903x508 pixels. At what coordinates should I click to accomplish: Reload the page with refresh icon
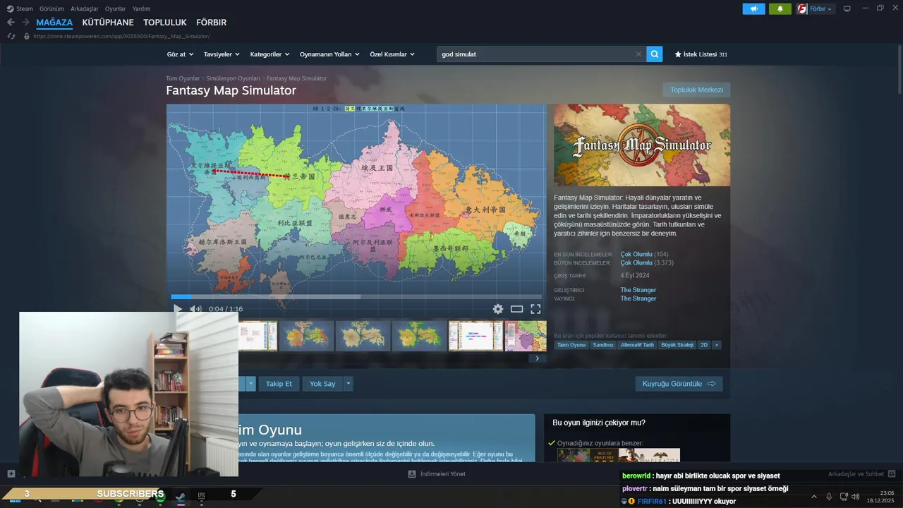coord(11,36)
